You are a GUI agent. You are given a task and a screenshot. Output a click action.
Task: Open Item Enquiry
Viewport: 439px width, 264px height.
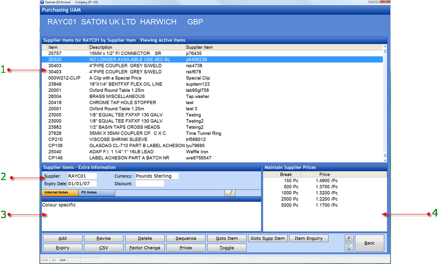[x=309, y=238]
